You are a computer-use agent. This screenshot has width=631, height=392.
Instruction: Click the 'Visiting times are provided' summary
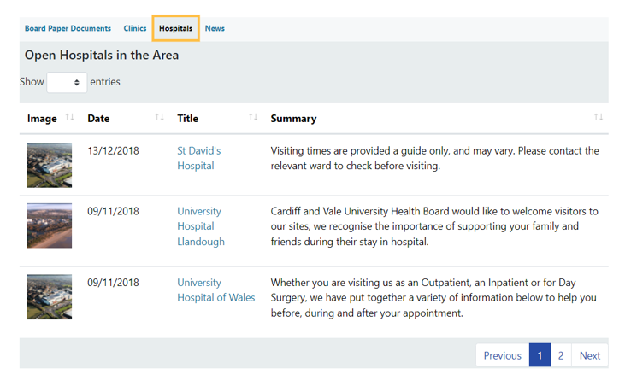tap(435, 158)
